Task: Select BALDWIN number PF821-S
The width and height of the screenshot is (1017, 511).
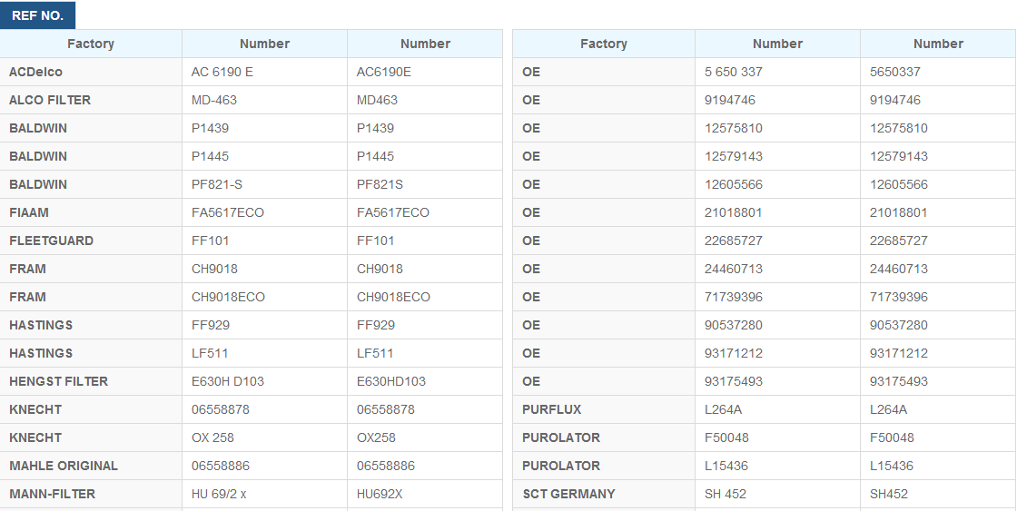Action: (x=217, y=185)
